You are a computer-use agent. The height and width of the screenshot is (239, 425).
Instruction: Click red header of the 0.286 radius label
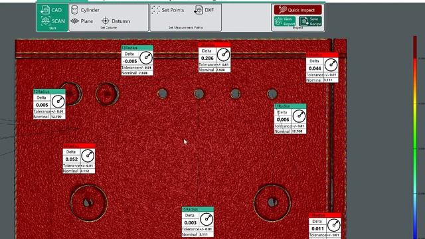coord(214,44)
